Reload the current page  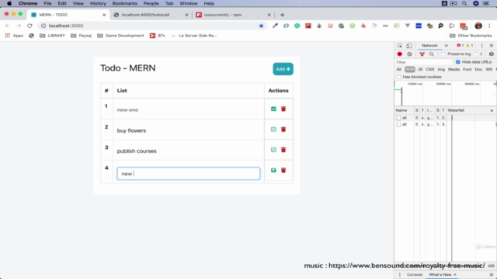(x=30, y=26)
